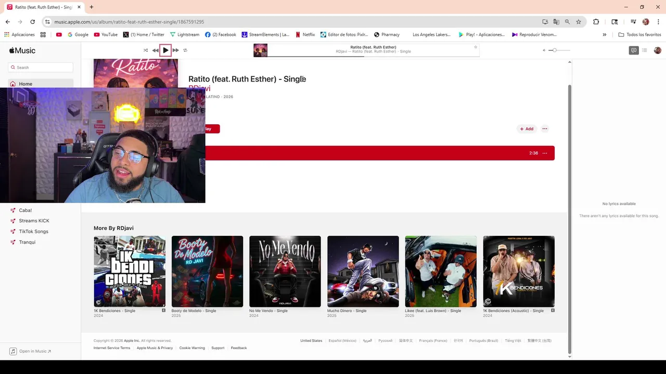The width and height of the screenshot is (666, 374).
Task: Click Open in Music link
Action: (31, 351)
